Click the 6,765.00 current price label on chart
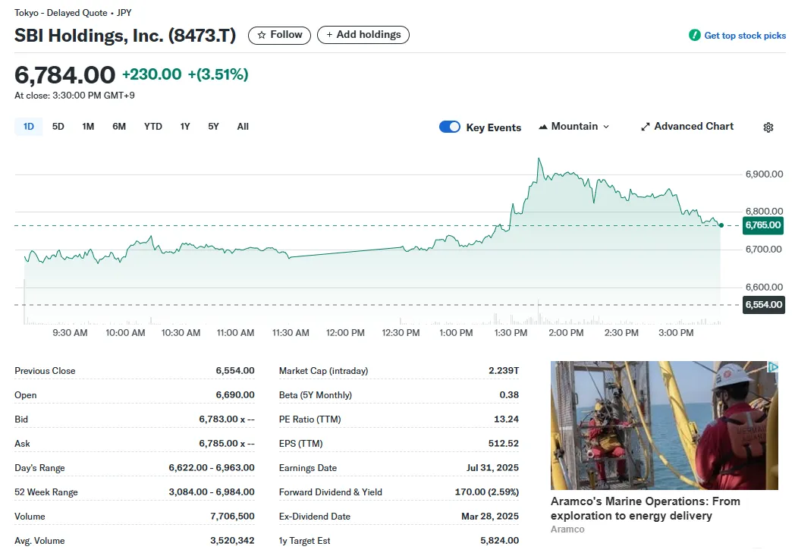 coord(762,225)
